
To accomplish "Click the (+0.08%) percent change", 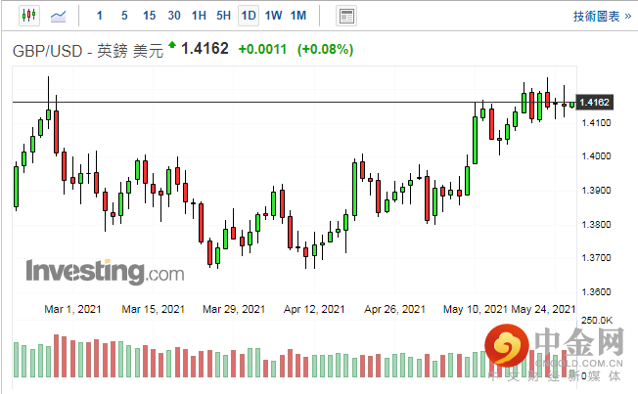I will (x=325, y=50).
